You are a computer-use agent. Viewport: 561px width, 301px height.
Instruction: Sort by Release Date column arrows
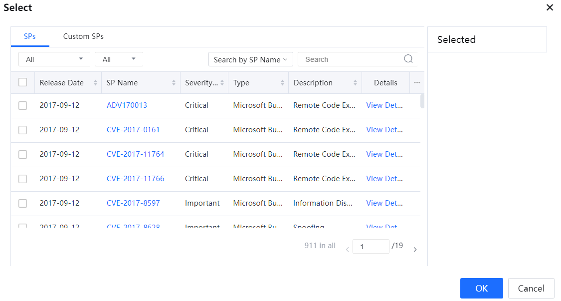coord(95,83)
